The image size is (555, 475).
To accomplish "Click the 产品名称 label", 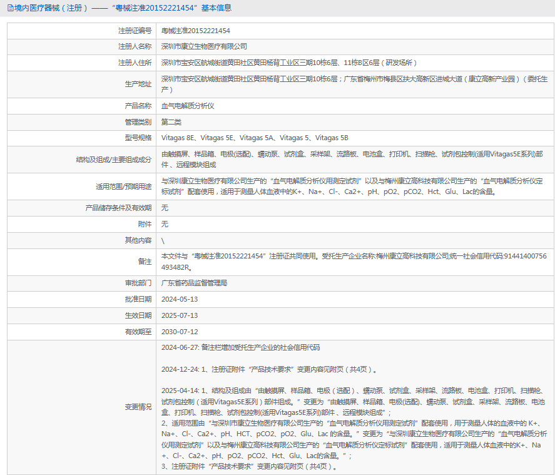I will coord(138,106).
